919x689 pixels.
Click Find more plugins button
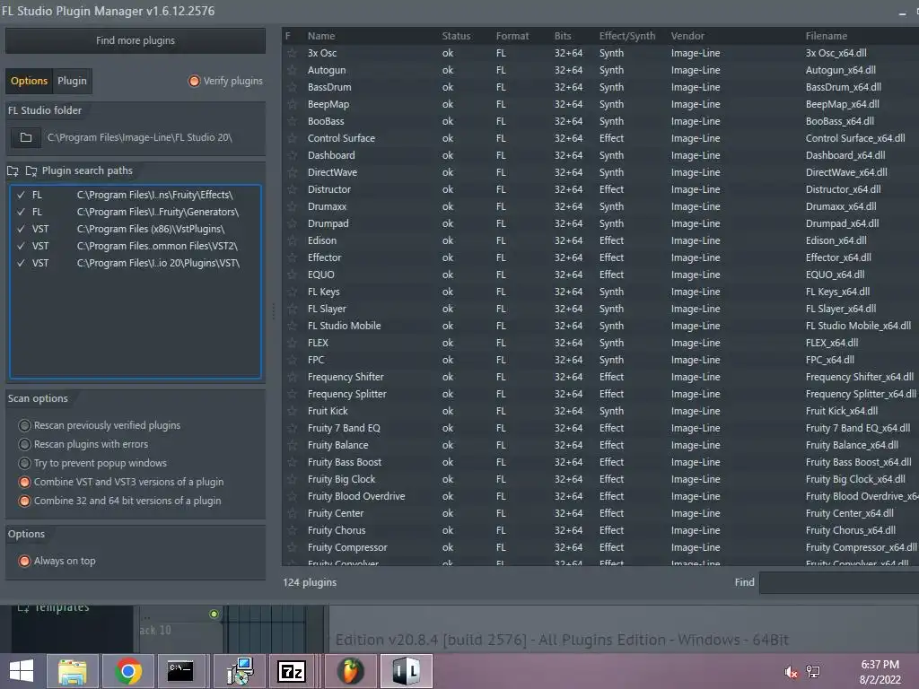136,40
